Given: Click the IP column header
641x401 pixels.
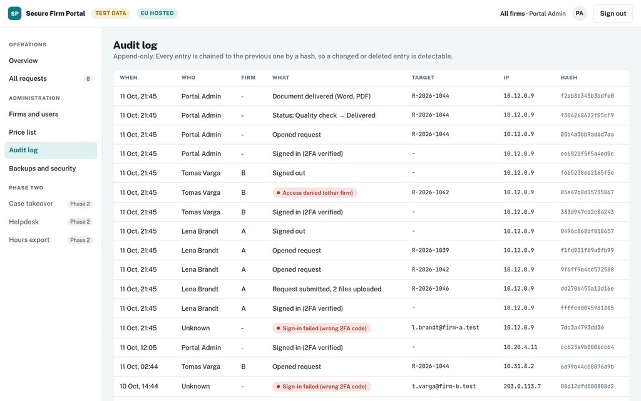Looking at the screenshot, I should pyautogui.click(x=506, y=77).
